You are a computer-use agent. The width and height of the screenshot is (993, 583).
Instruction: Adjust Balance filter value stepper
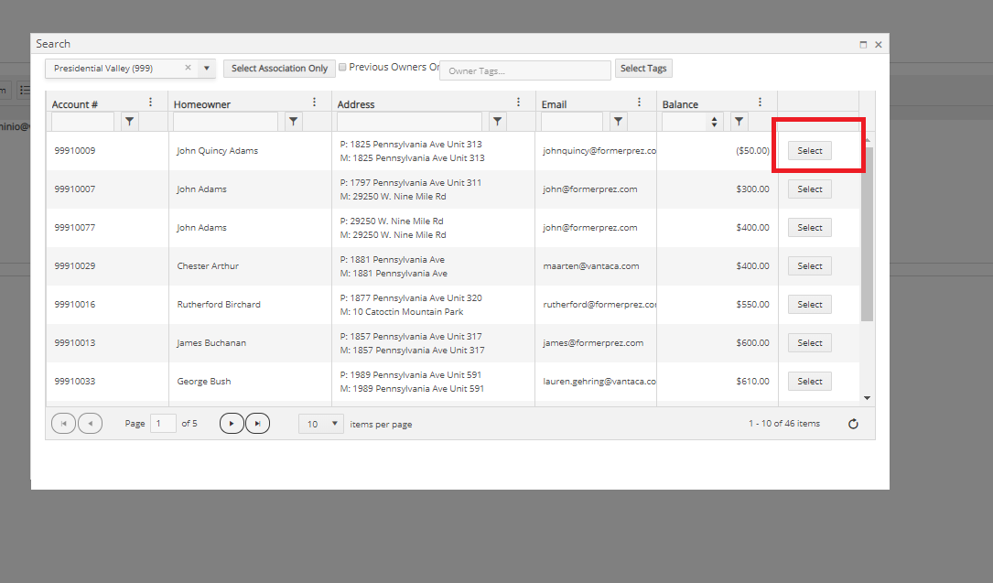(715, 122)
